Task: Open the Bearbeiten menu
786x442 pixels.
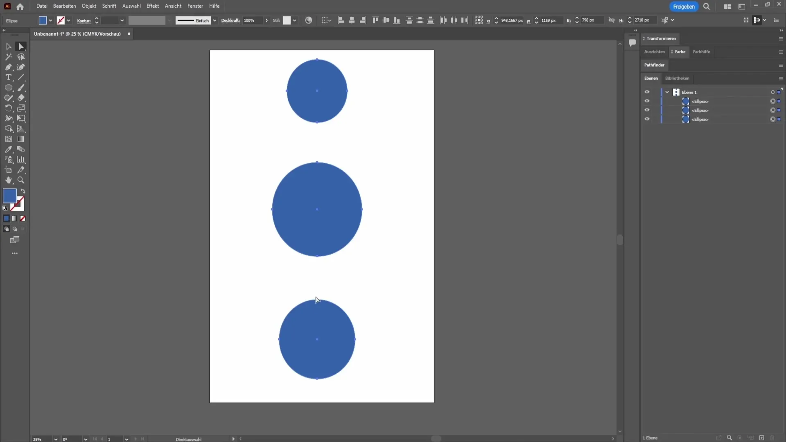Action: (x=64, y=6)
